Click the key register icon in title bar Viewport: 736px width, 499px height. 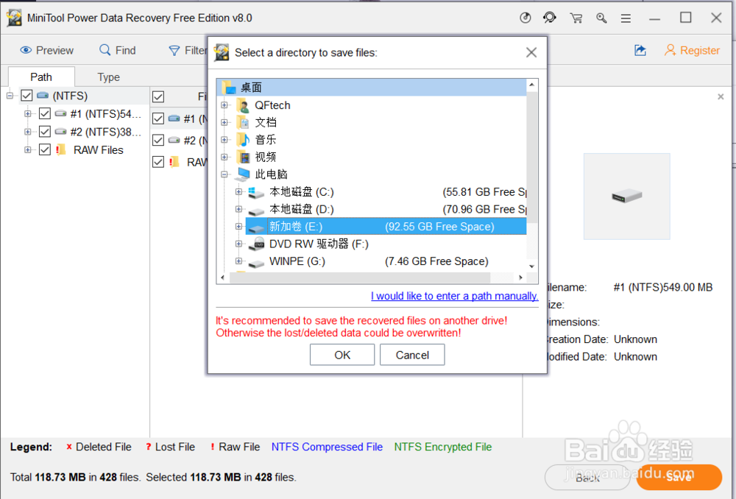(601, 18)
